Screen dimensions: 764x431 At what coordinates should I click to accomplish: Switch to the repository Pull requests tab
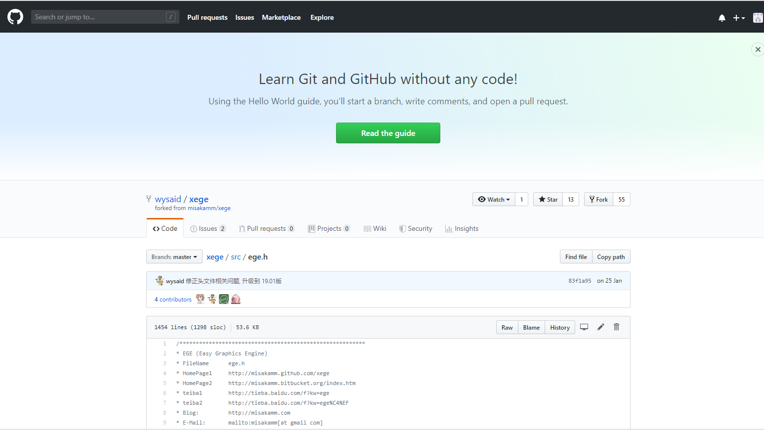267,228
